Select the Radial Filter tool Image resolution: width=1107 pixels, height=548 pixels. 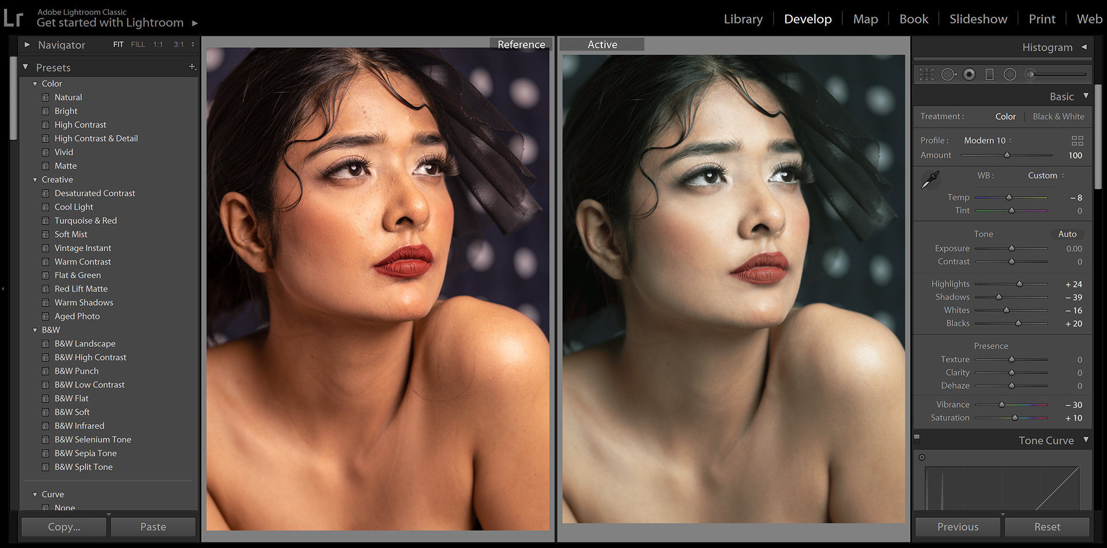(1010, 74)
